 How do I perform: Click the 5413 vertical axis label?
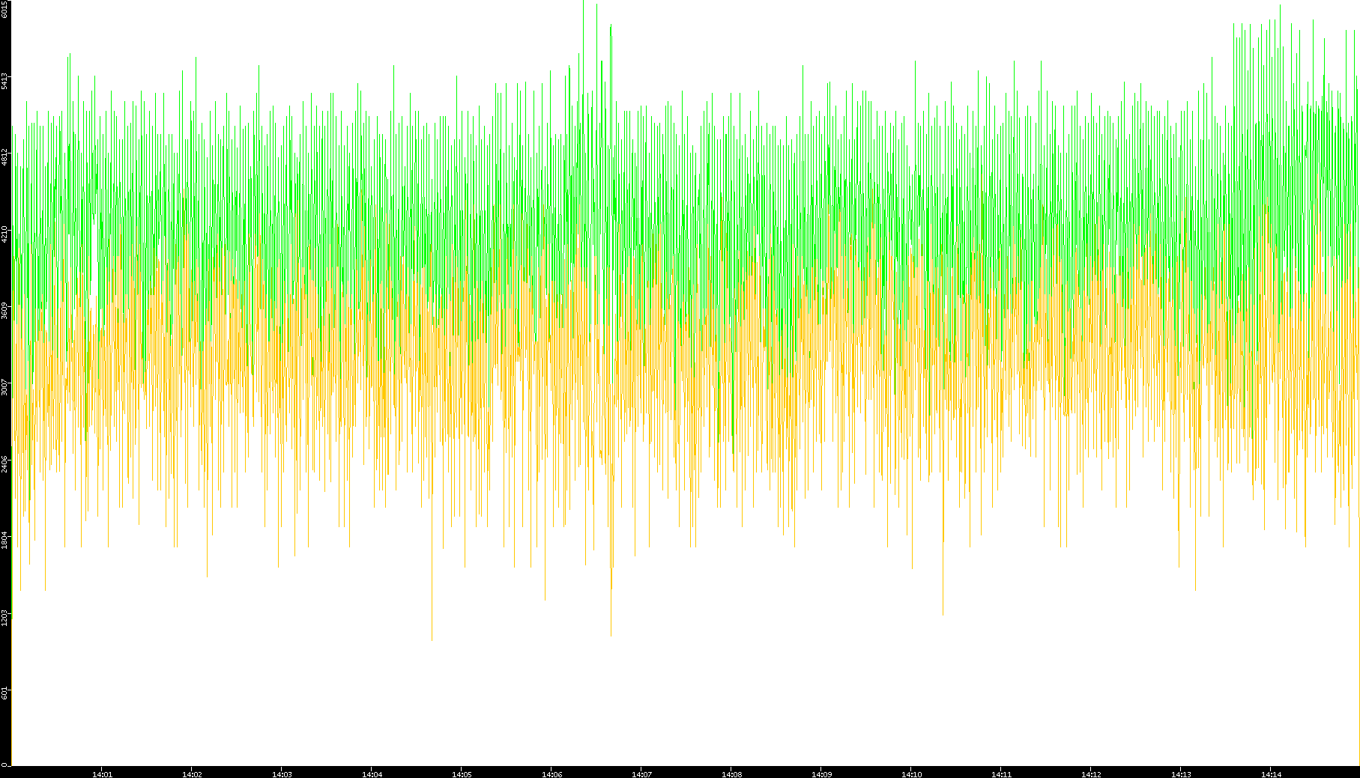pos(5,81)
